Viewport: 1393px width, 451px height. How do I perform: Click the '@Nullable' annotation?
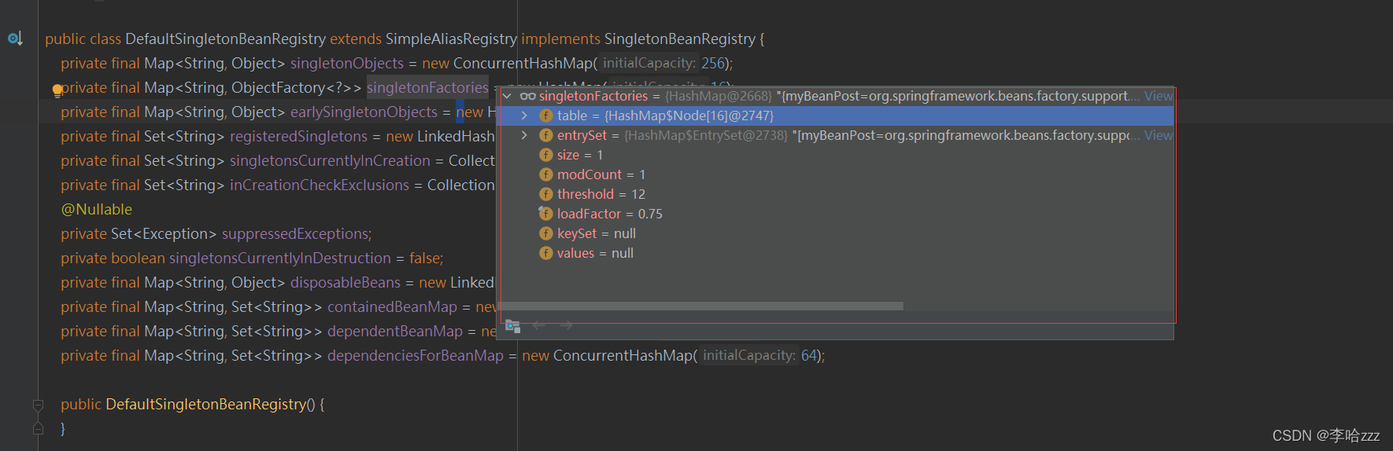pyautogui.click(x=97, y=209)
